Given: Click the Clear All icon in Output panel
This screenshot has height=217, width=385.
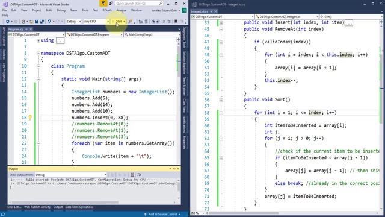Looking at the screenshot, I should click(132, 175).
